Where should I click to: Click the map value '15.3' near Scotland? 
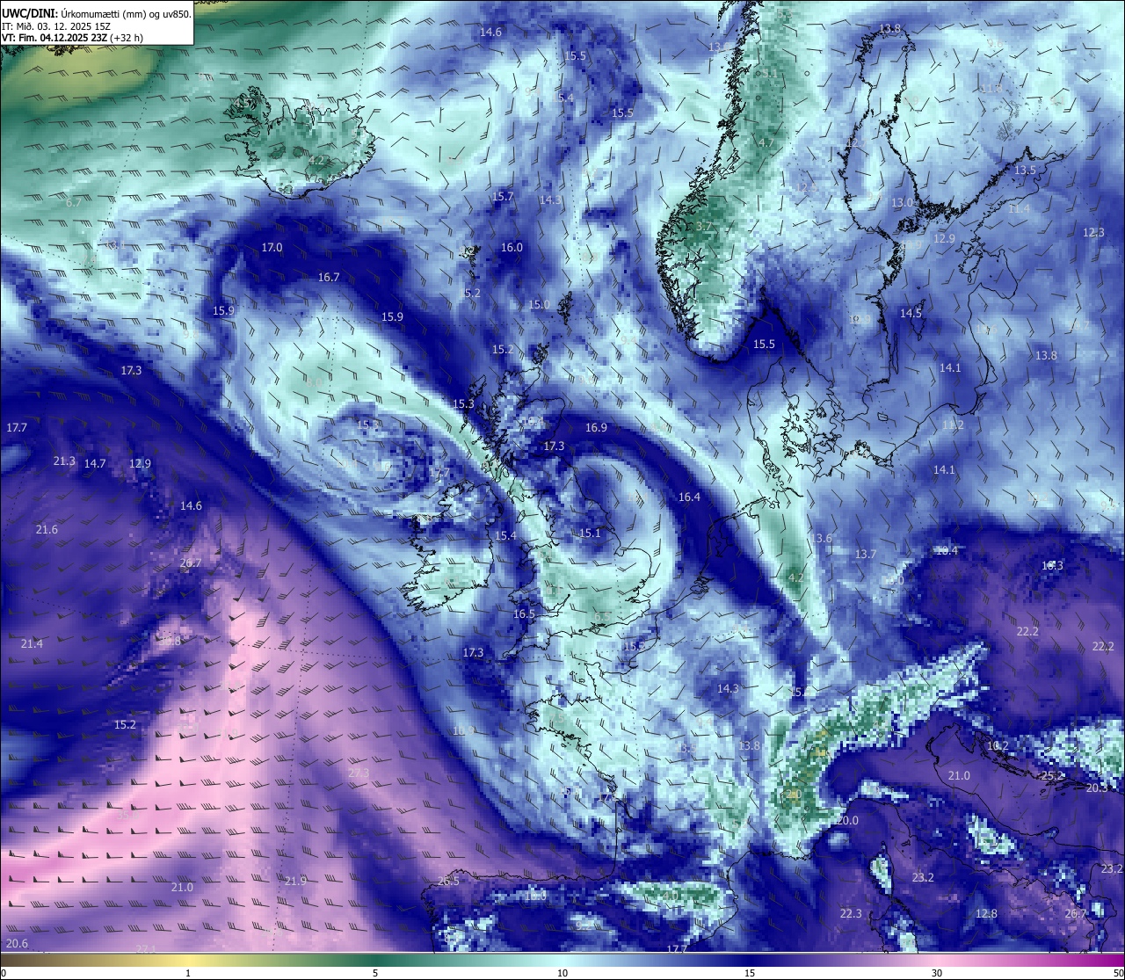pos(463,403)
